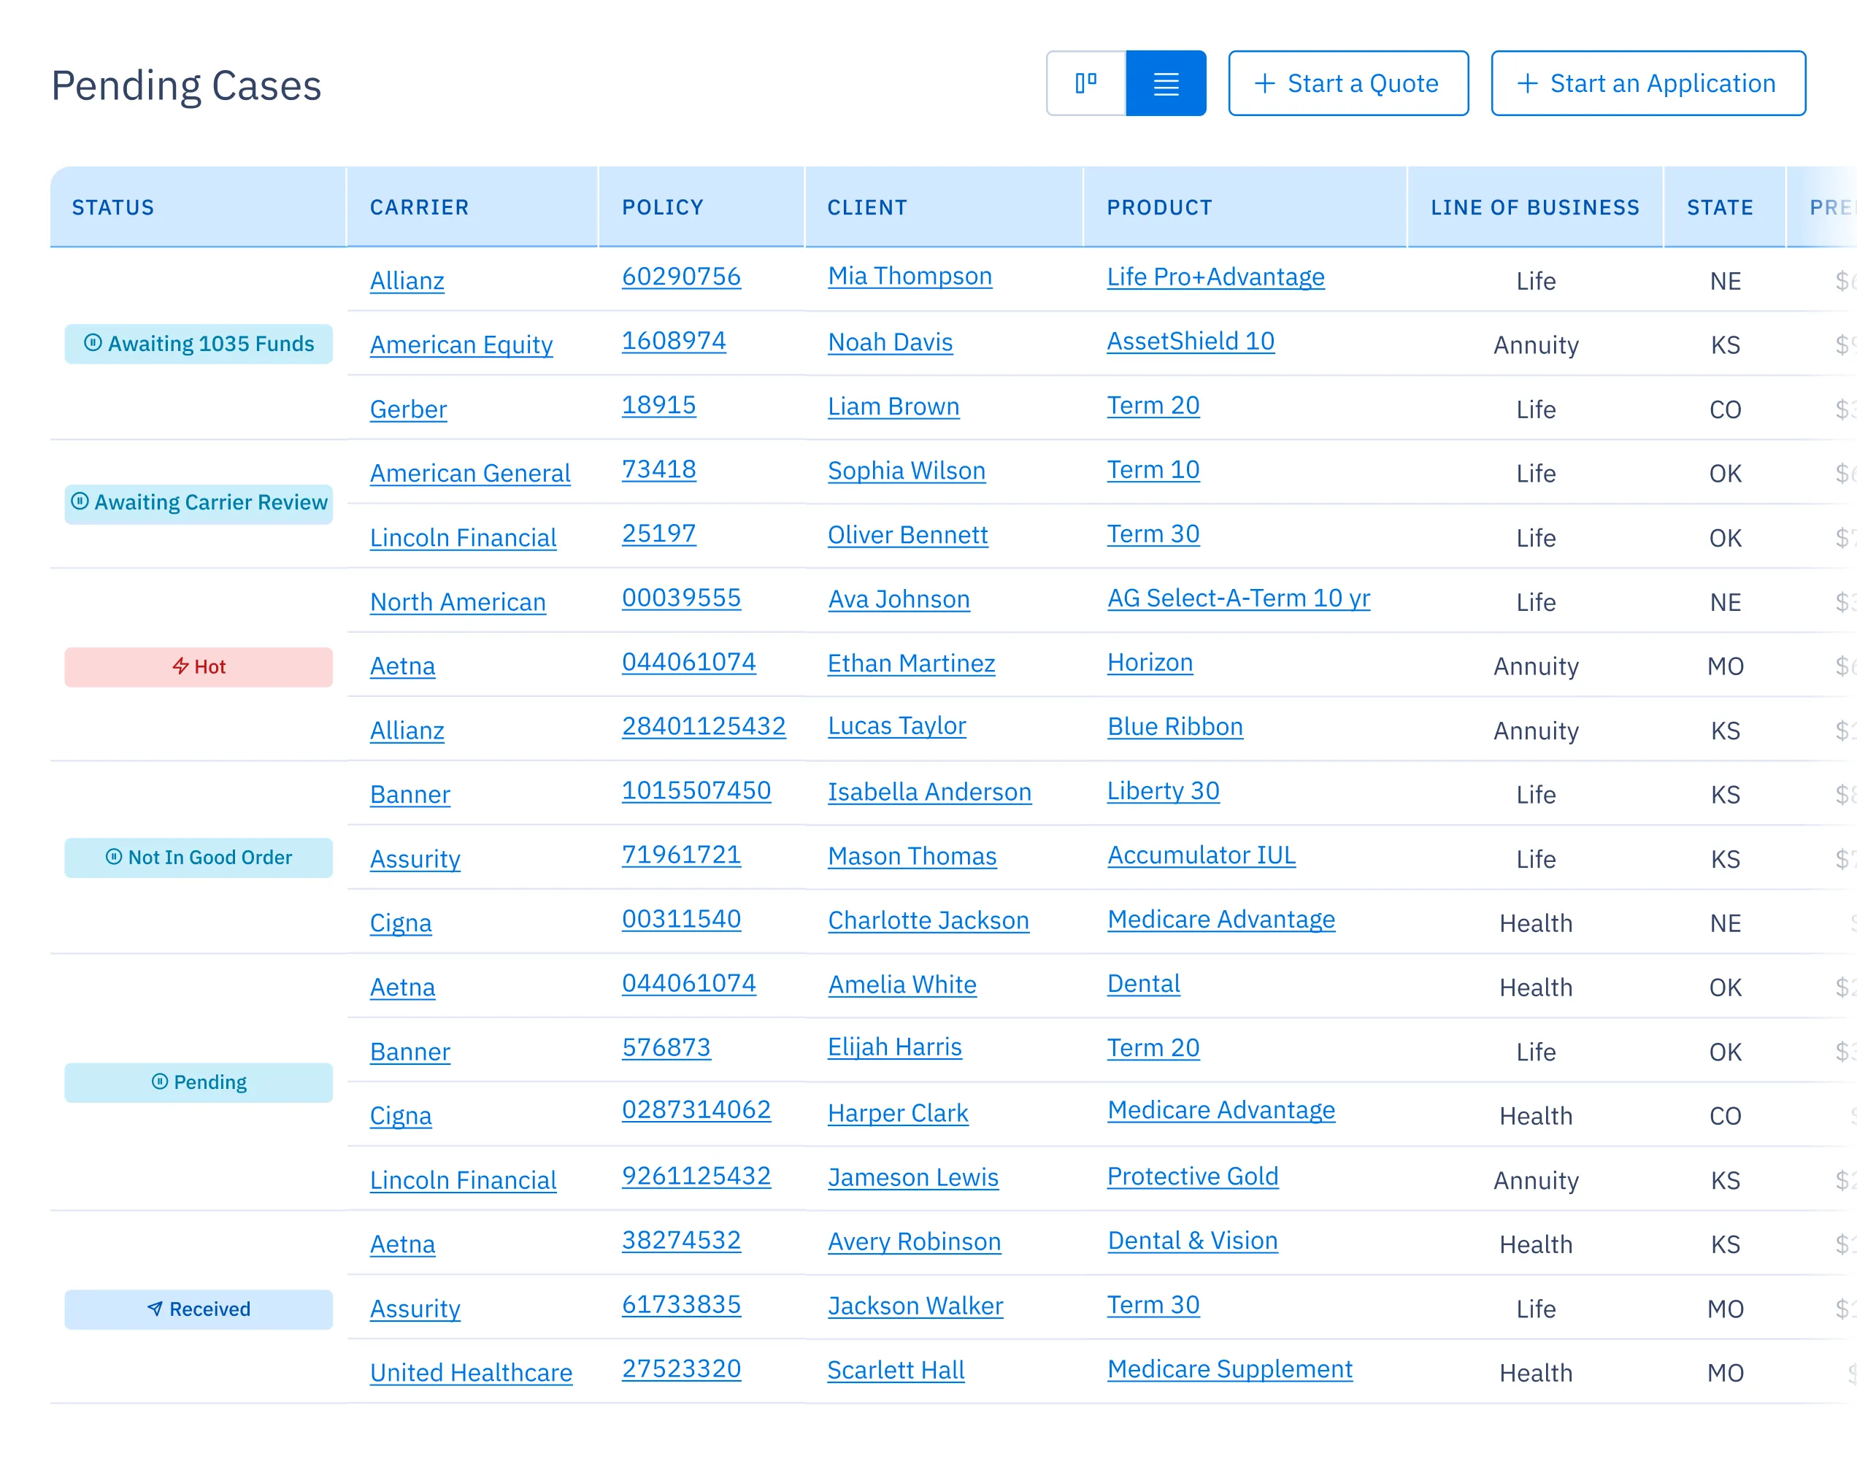
Task: Open policy number 60290756
Action: (680, 277)
